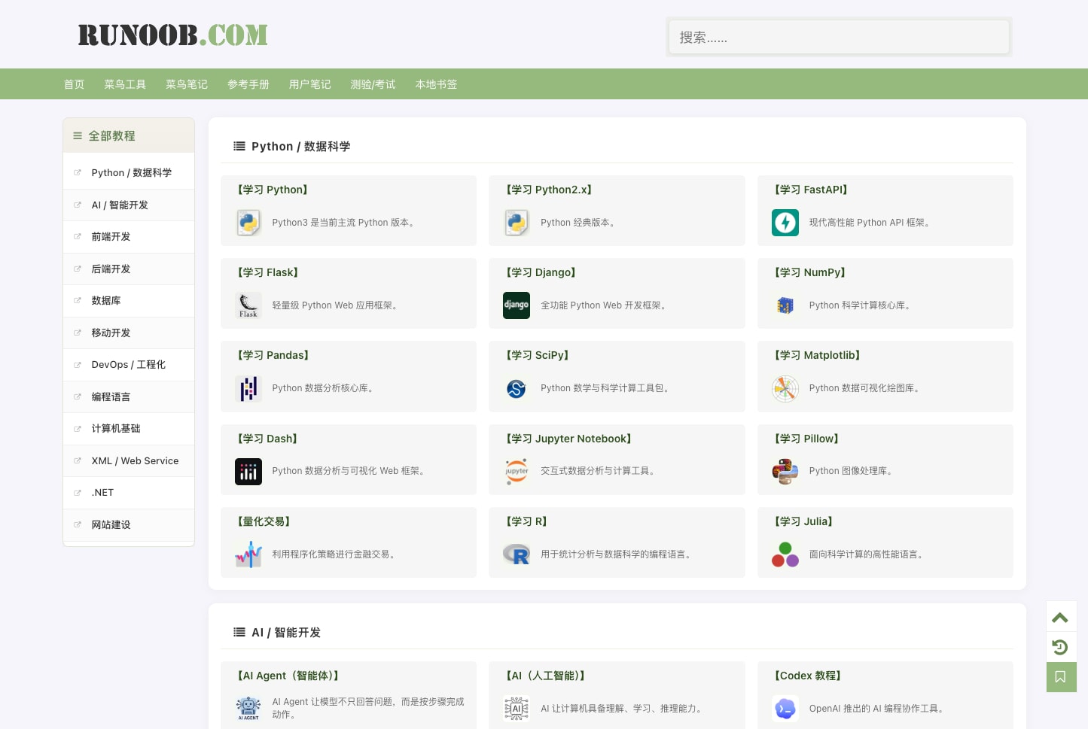Click into the 搜索 search field
The height and width of the screenshot is (729, 1088).
(x=839, y=37)
